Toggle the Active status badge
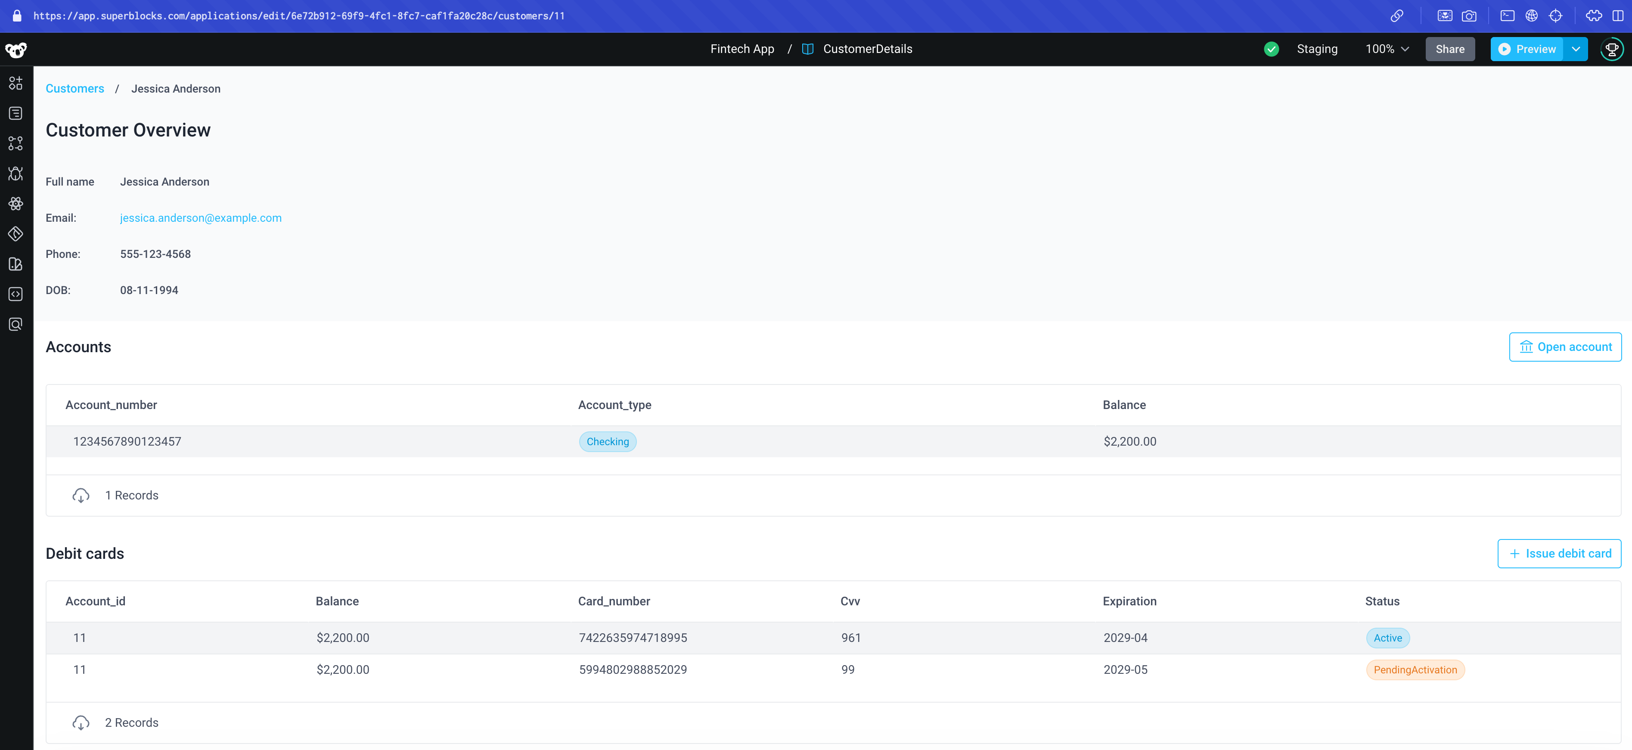Screen dimensions: 1632x750 (1387, 638)
